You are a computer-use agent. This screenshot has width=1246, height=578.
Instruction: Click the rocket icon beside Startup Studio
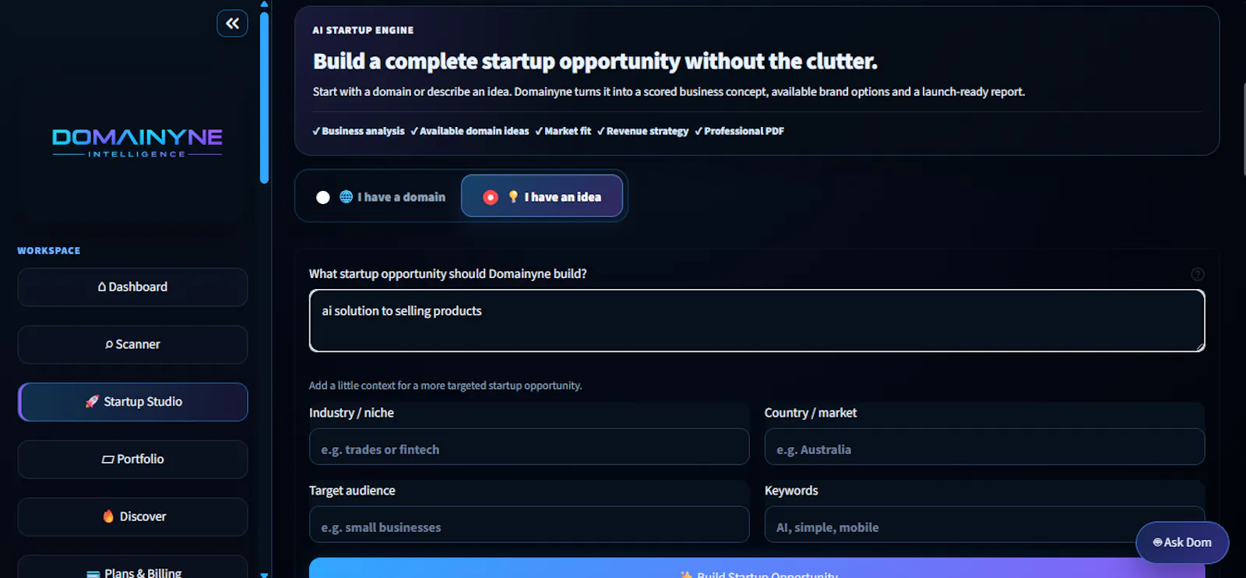92,402
